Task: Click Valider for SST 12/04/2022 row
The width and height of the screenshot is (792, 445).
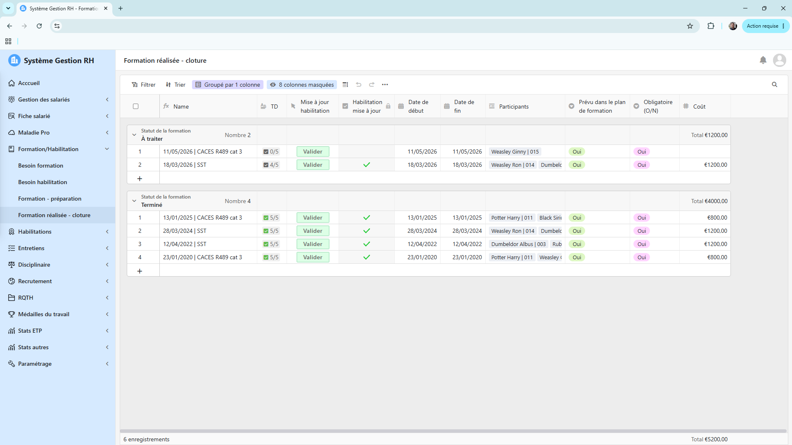Action: click(x=313, y=244)
